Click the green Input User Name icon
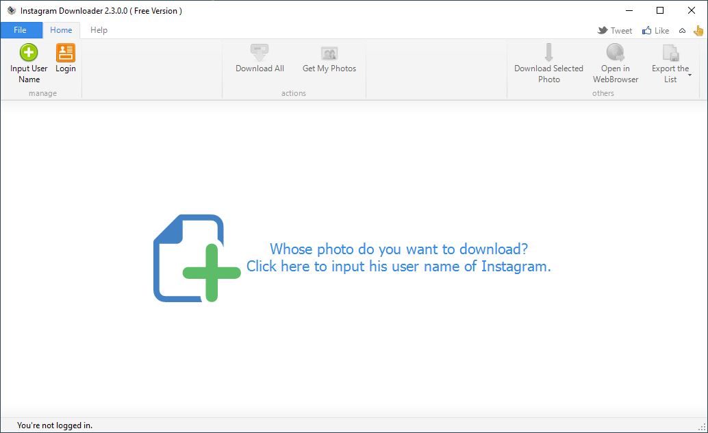 [29, 53]
